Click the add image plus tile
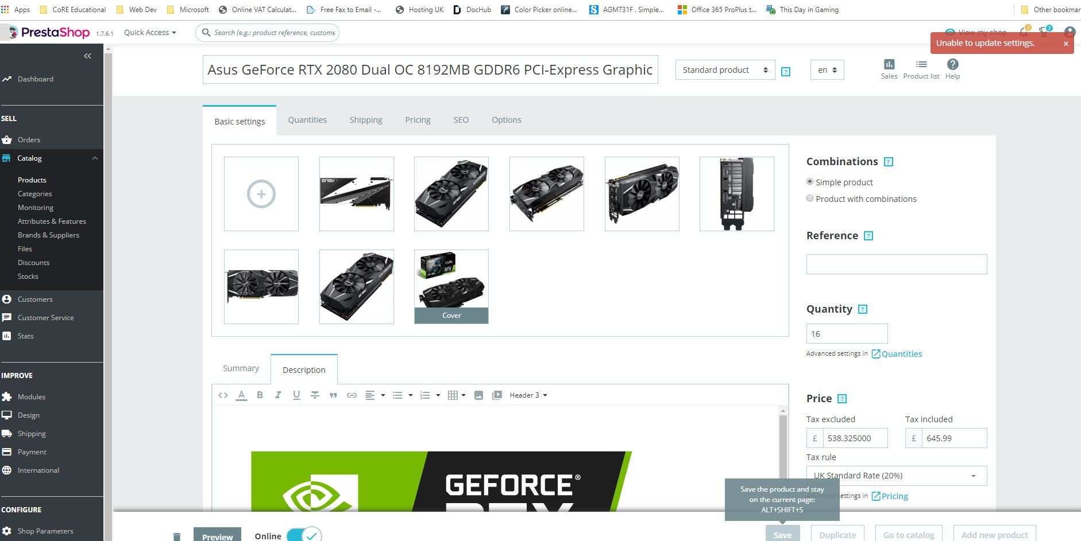 click(x=261, y=194)
